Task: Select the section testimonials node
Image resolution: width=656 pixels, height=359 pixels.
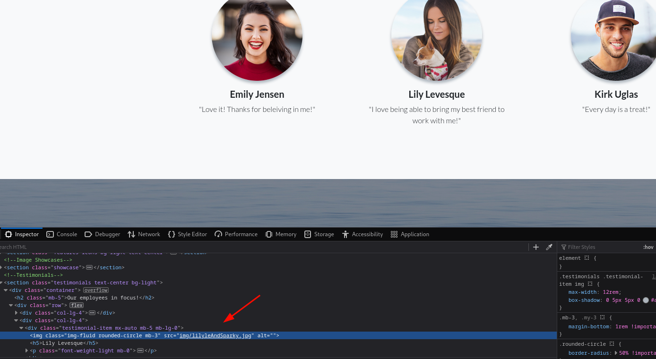Action: coord(83,282)
